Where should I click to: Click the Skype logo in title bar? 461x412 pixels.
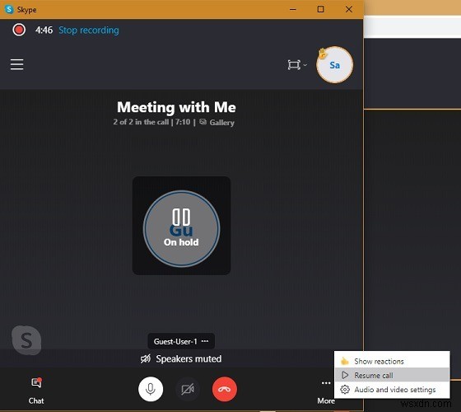coord(9,9)
